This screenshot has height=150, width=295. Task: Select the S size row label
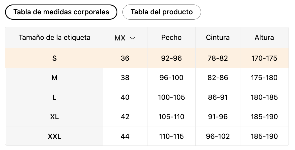[54, 58]
